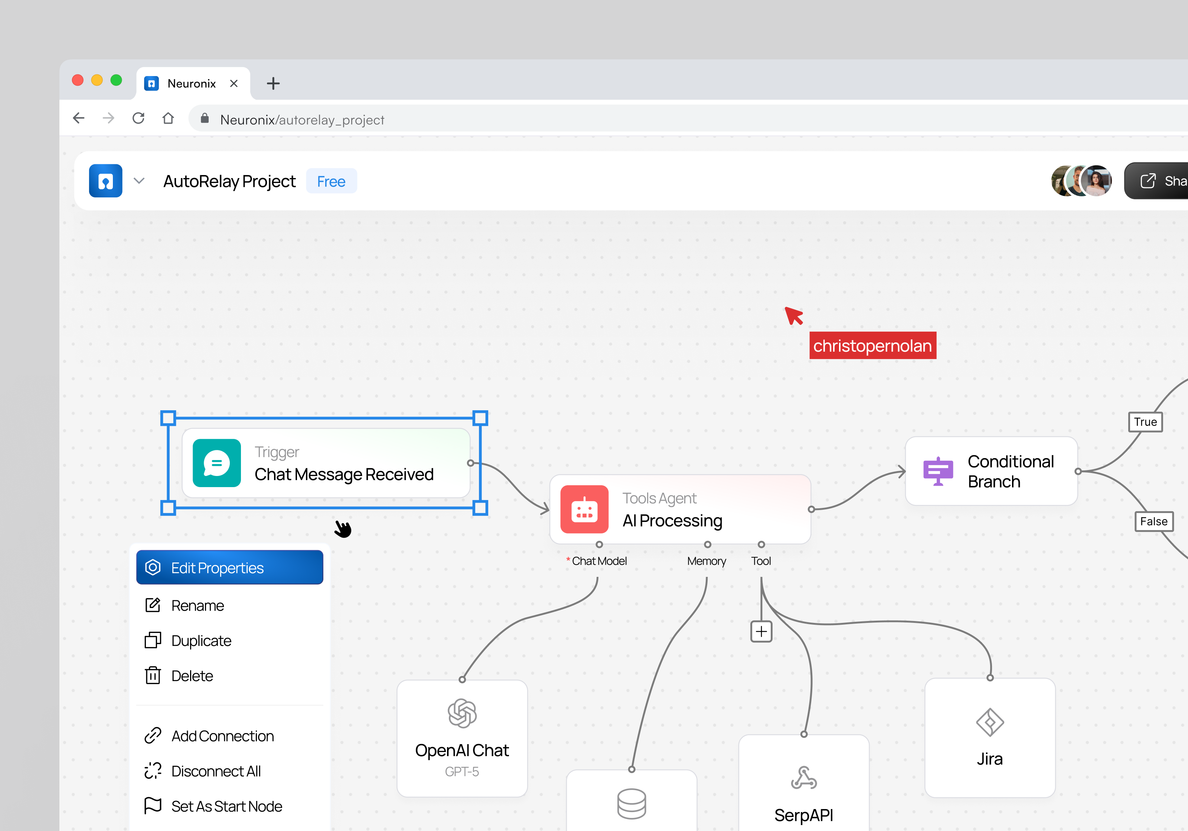Switch to the Neuronix browser tab

pyautogui.click(x=192, y=83)
